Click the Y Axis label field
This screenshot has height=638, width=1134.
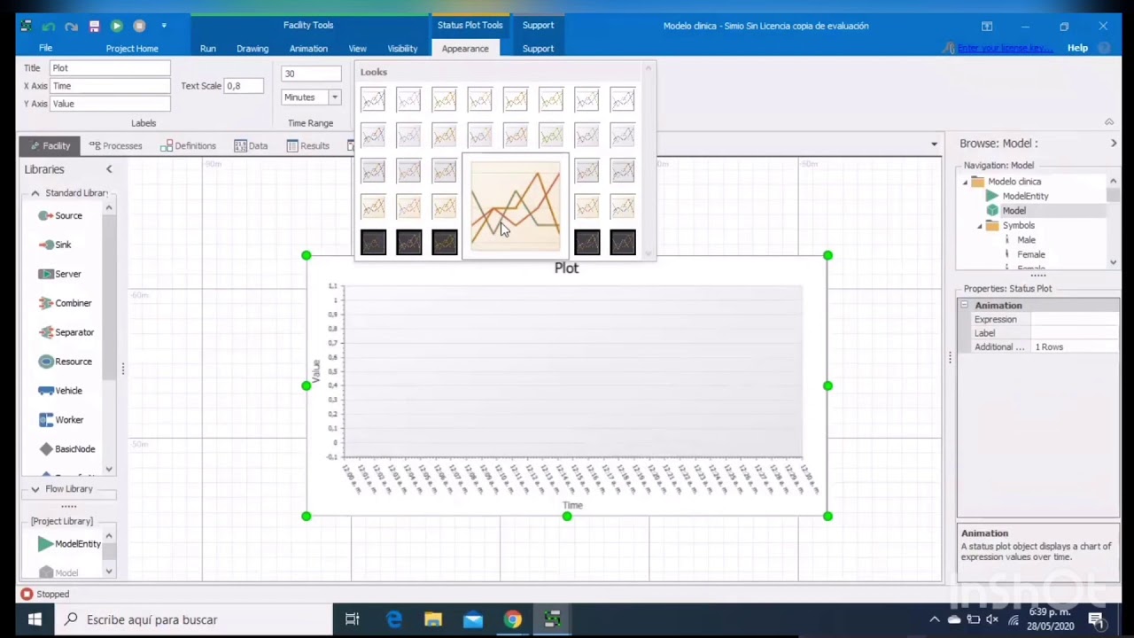tap(110, 104)
